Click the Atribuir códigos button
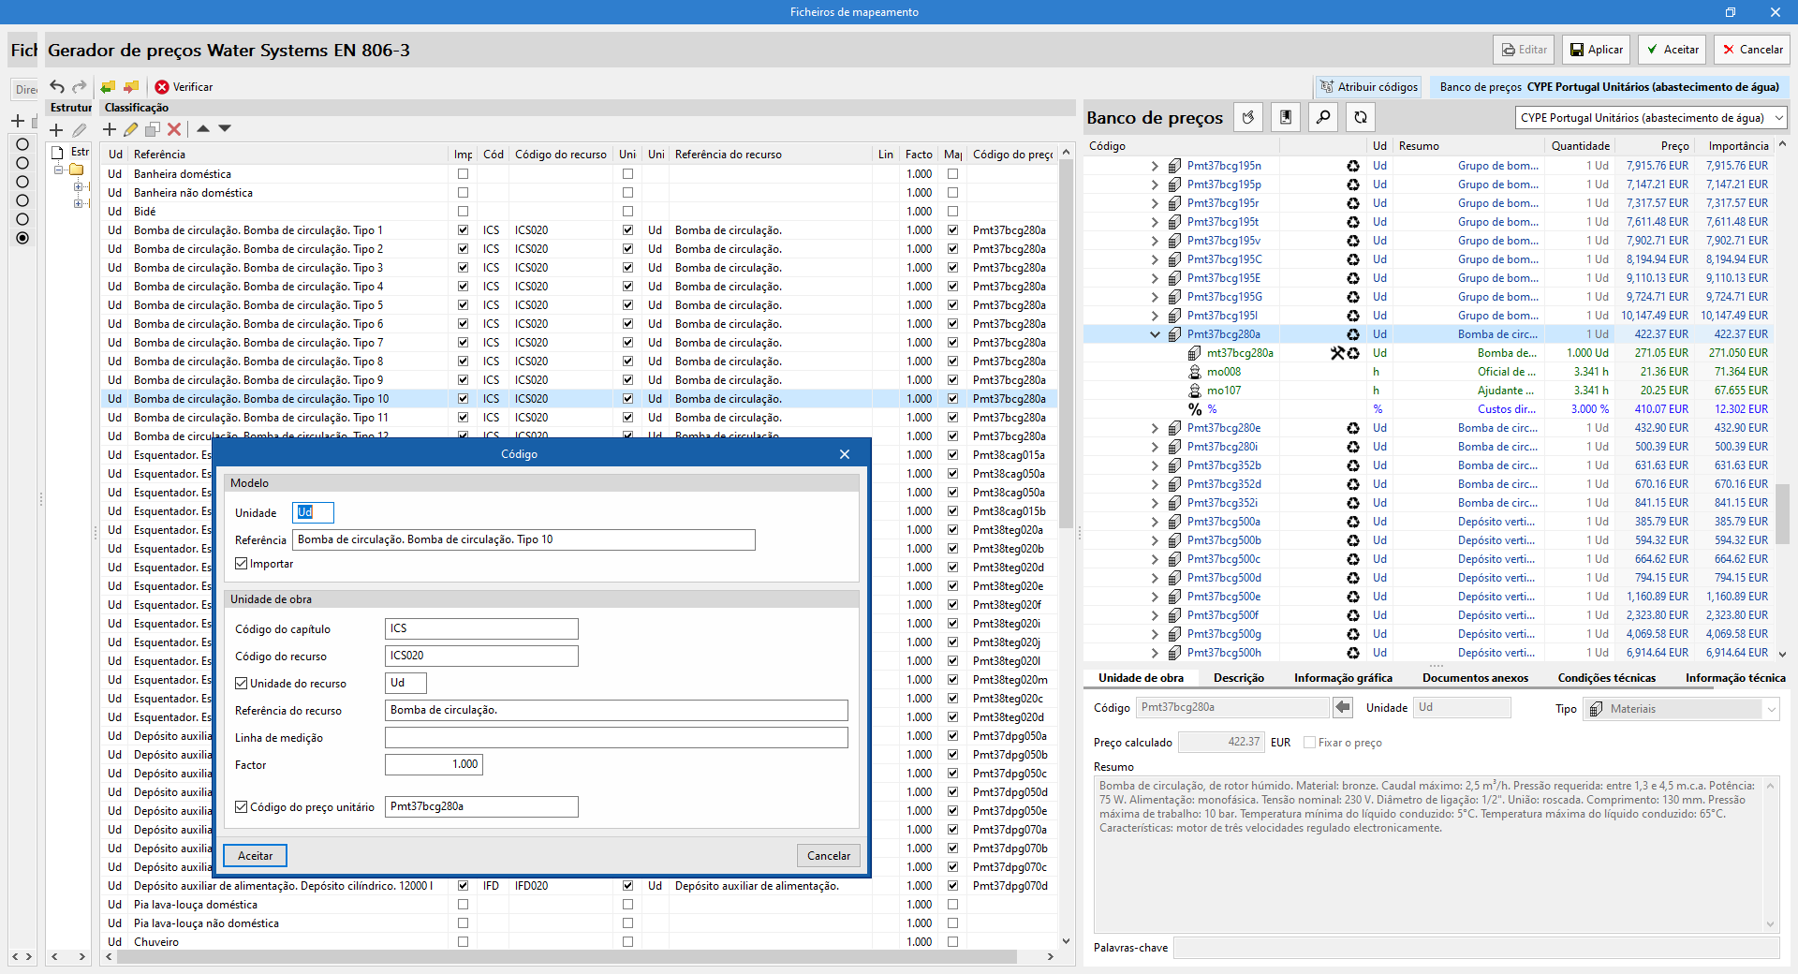Screen dimensions: 1798x974 tap(1368, 87)
